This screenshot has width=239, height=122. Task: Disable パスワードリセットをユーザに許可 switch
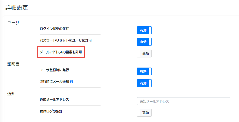pos(144,42)
